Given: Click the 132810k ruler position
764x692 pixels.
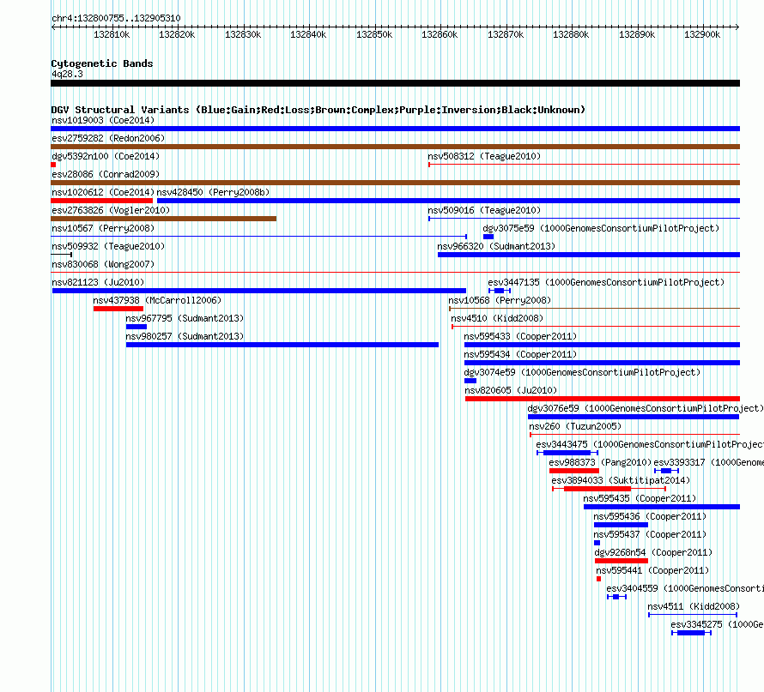Looking at the screenshot, I should [112, 34].
